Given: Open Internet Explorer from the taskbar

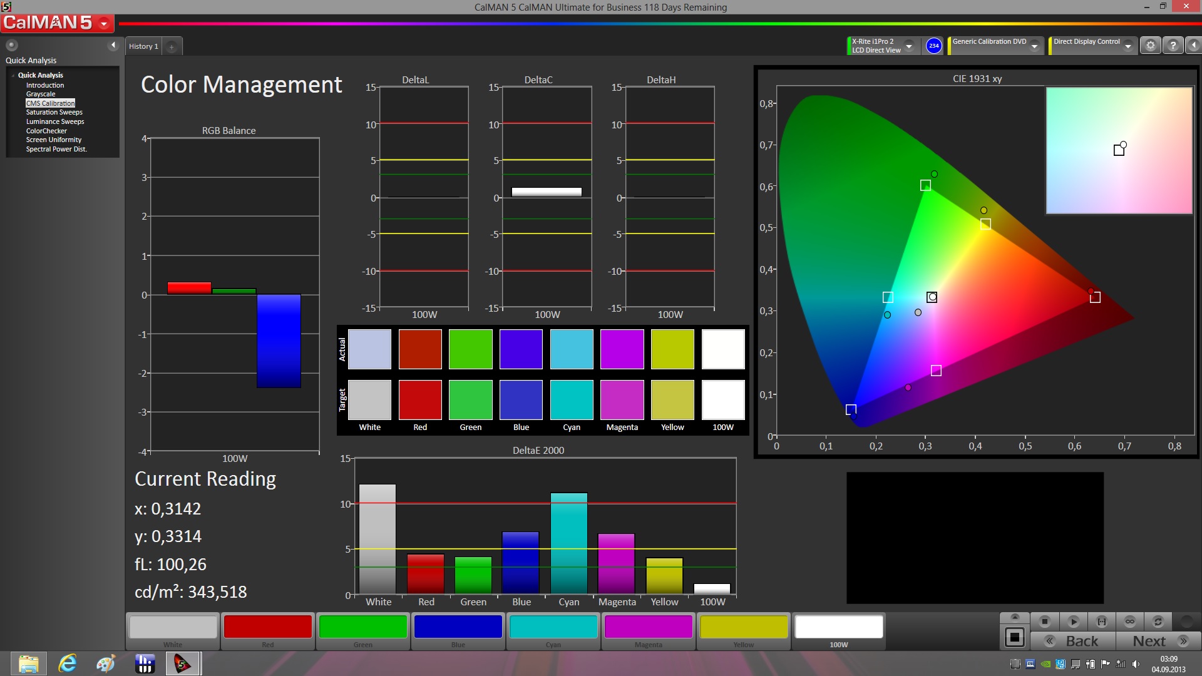Looking at the screenshot, I should (x=68, y=663).
